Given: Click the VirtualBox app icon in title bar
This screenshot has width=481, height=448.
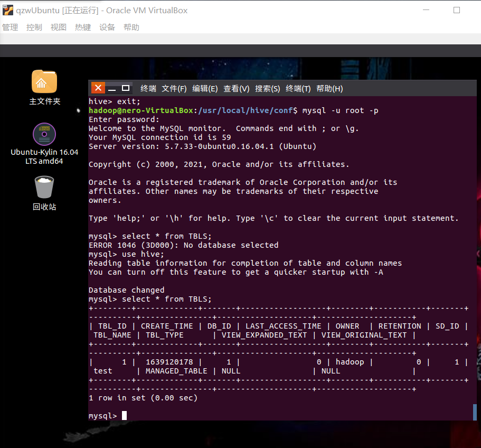Looking at the screenshot, I should pos(8,10).
